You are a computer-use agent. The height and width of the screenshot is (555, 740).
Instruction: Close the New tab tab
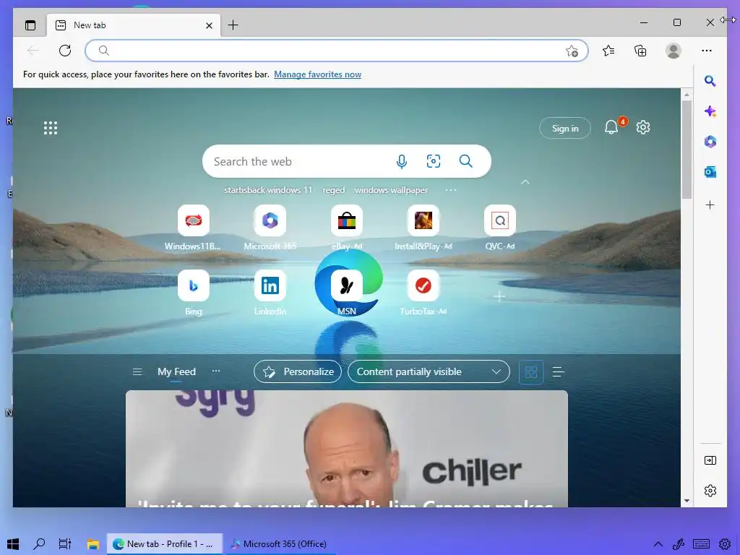point(209,25)
